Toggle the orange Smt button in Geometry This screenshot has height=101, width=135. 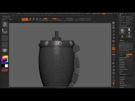tap(129, 54)
